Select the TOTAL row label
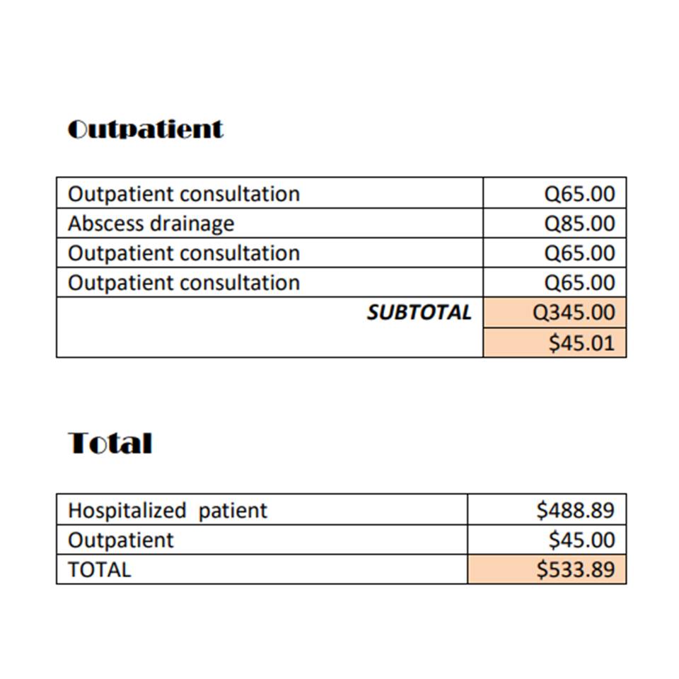The height and width of the screenshot is (679, 679). click(100, 569)
